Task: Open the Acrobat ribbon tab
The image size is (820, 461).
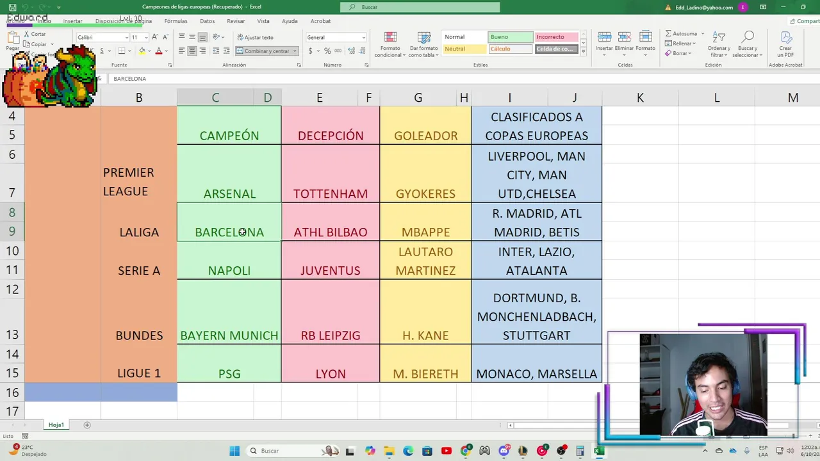Action: click(x=320, y=21)
